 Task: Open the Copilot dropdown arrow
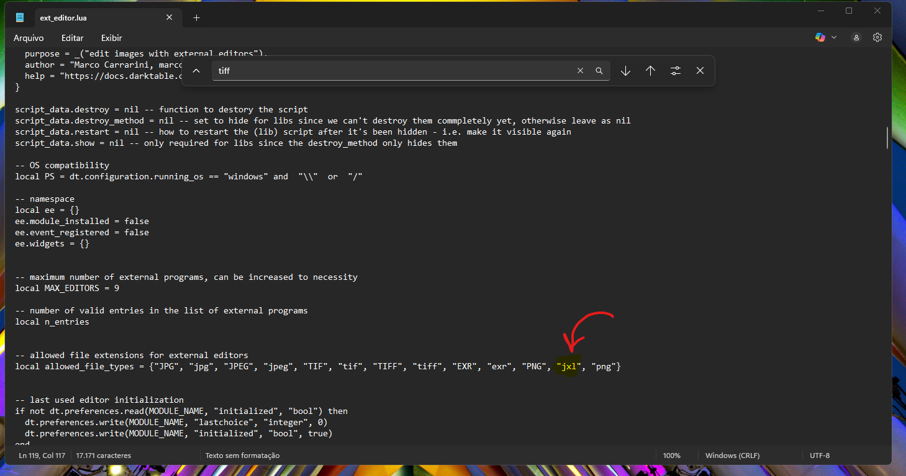pos(834,37)
